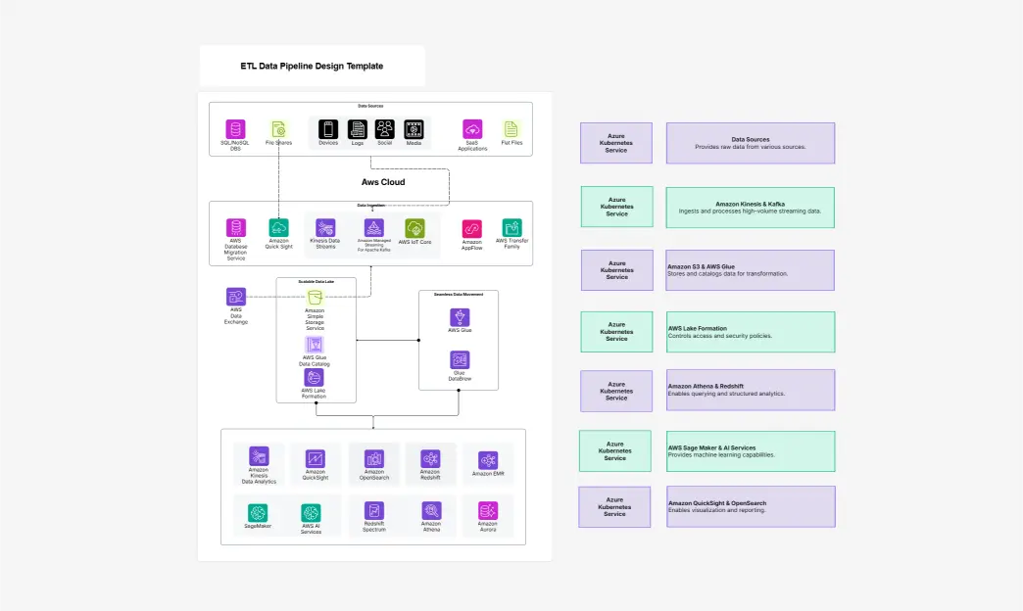Select Azure Kubernetes Service box beside Kinesis & Kafka

click(x=616, y=207)
